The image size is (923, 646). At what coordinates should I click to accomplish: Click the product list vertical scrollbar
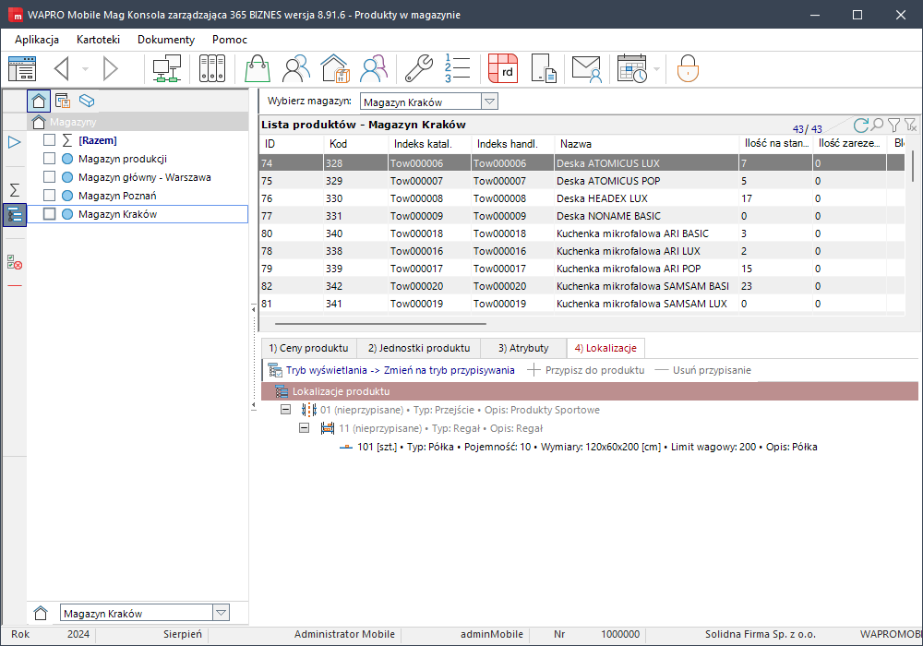[x=914, y=166]
